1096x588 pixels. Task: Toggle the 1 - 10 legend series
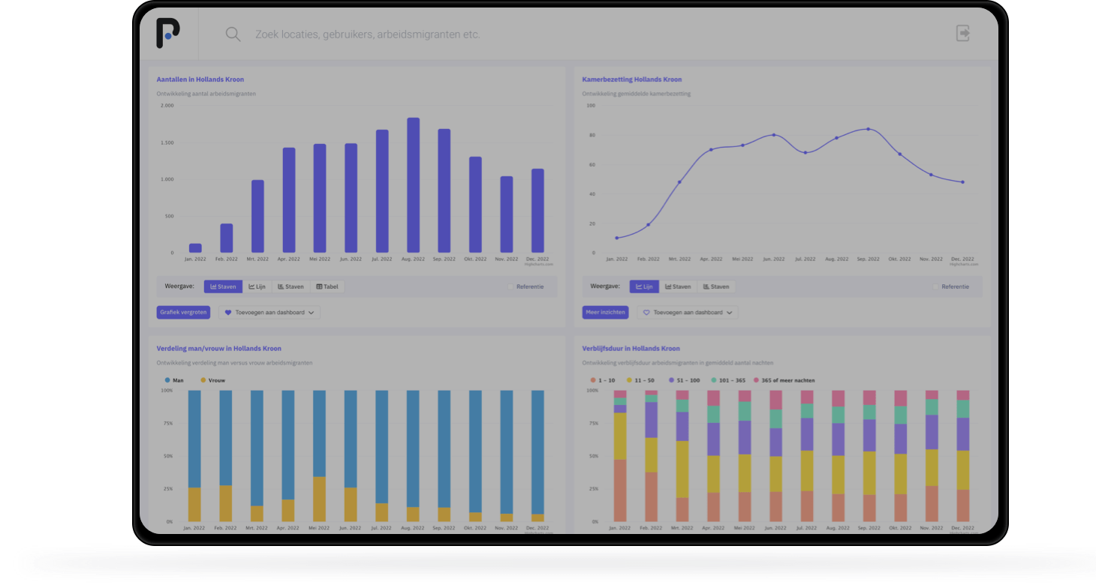(603, 380)
